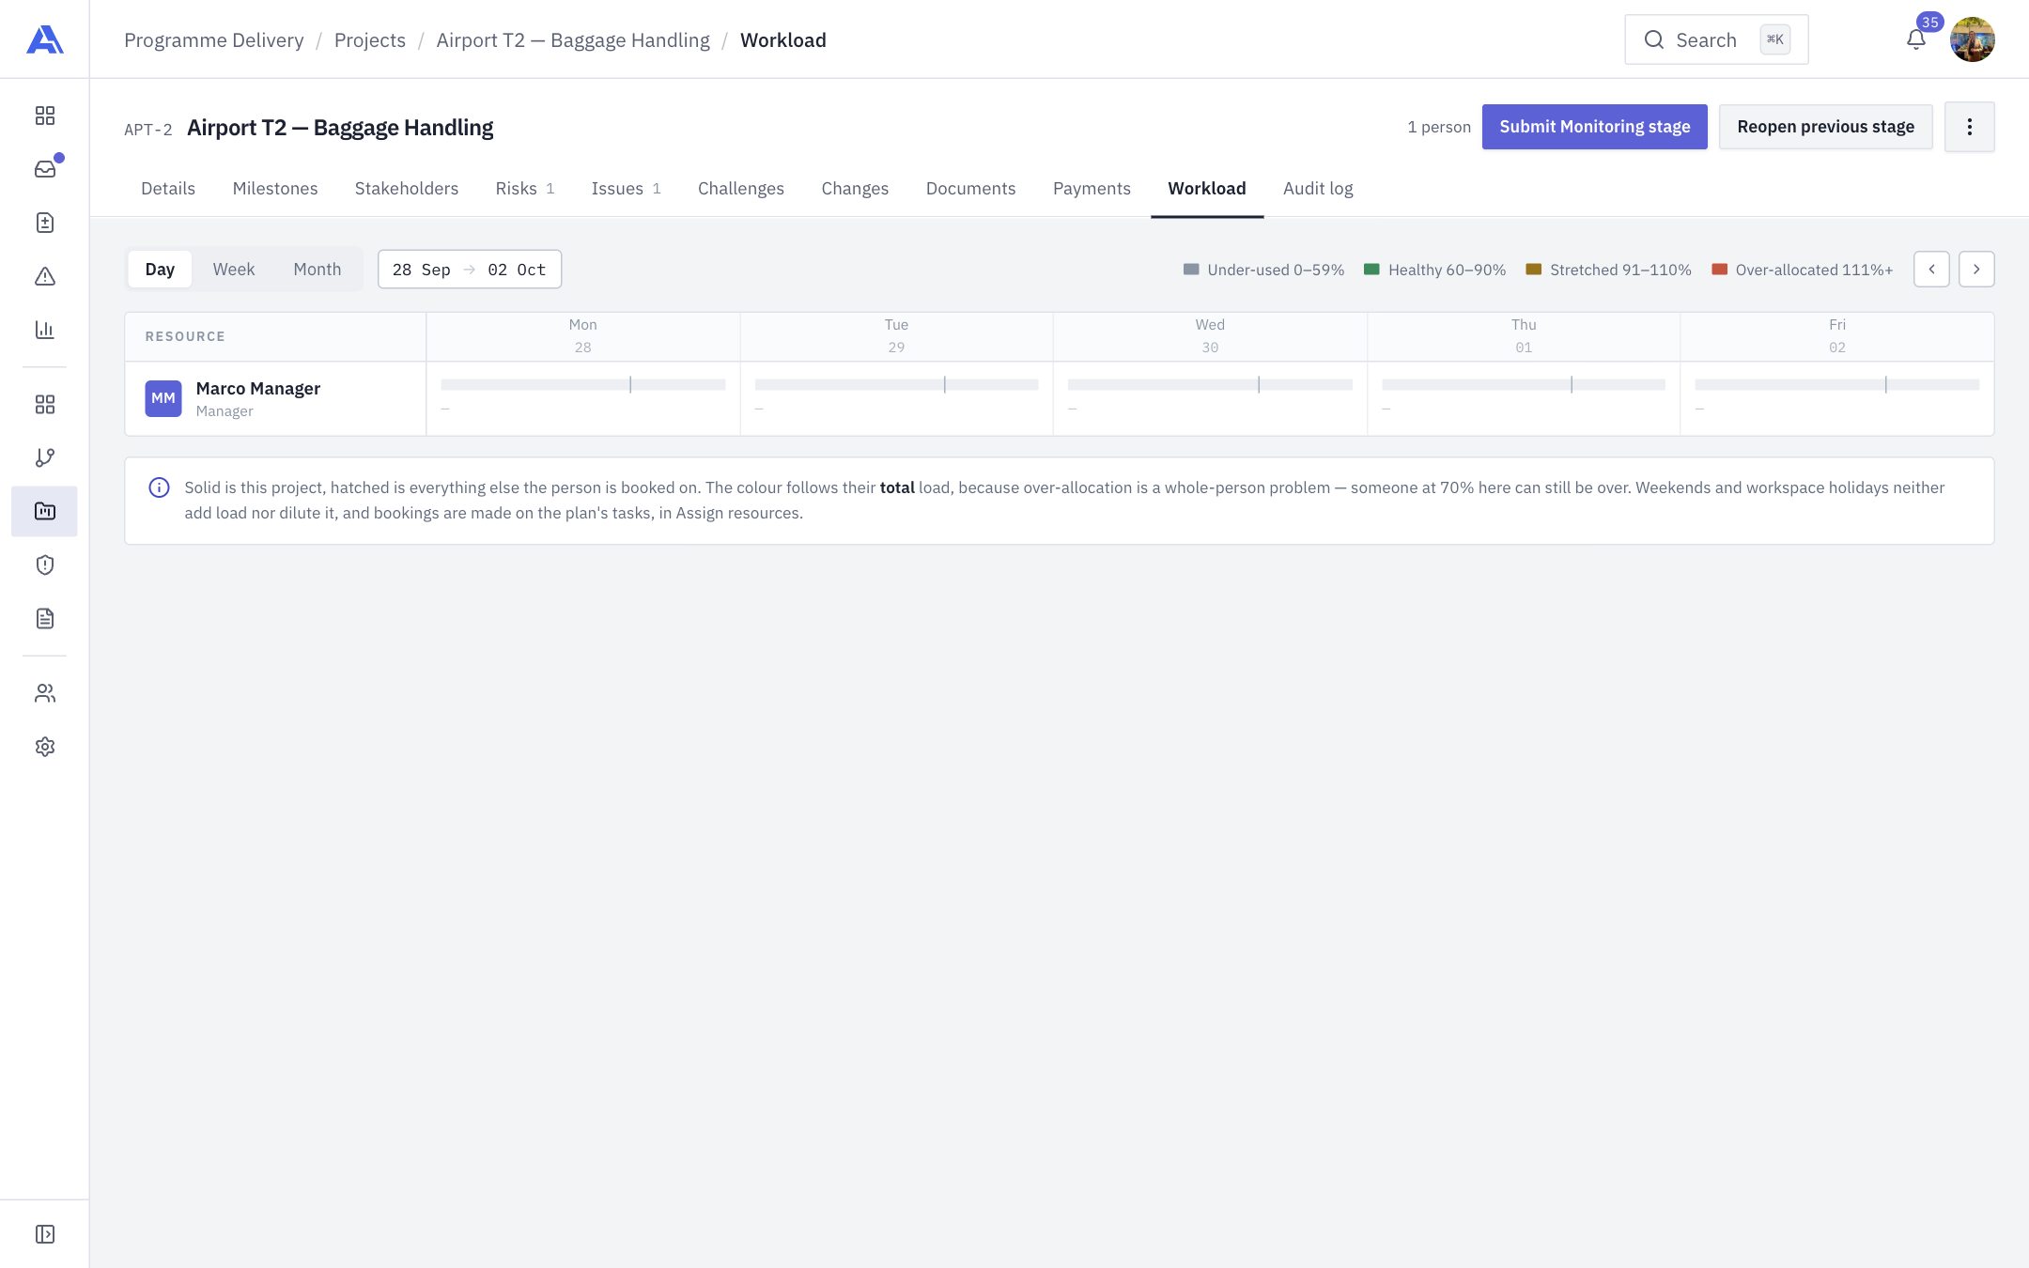2029x1268 pixels.
Task: Click the MM avatar for Marco Manager
Action: coord(163,398)
